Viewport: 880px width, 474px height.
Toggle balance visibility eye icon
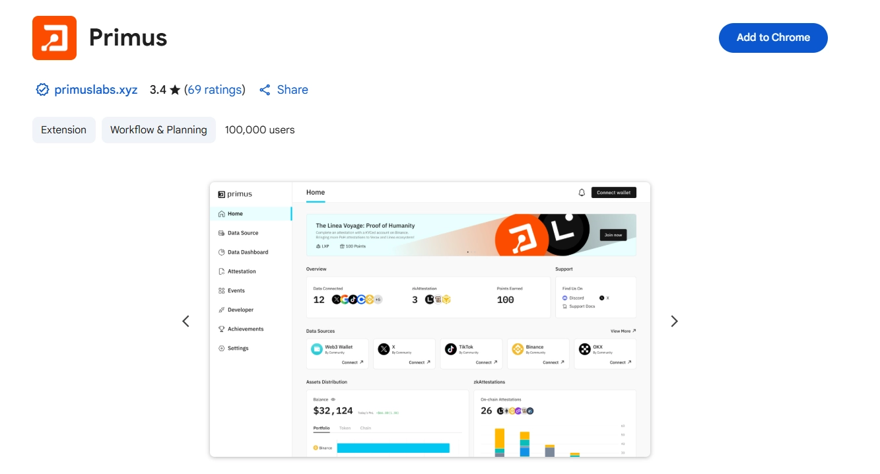pyautogui.click(x=333, y=399)
